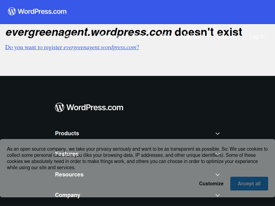Open the Sign Up navigation link
275x206 pixels.
[226, 36]
